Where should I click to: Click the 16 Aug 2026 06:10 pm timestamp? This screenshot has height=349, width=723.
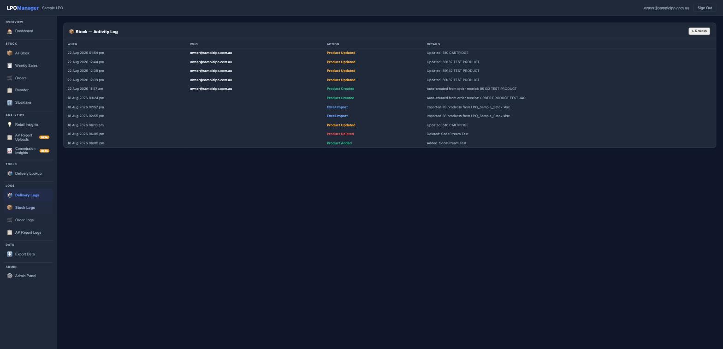(x=86, y=125)
